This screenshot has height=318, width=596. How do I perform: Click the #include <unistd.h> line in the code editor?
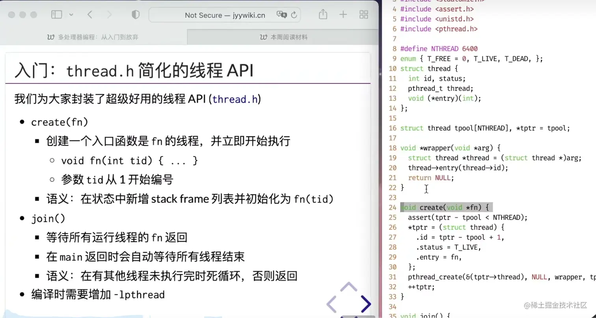[x=437, y=19]
